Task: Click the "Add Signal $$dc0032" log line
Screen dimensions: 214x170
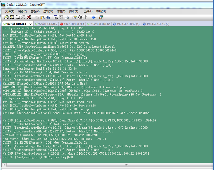Action: pos(54,139)
